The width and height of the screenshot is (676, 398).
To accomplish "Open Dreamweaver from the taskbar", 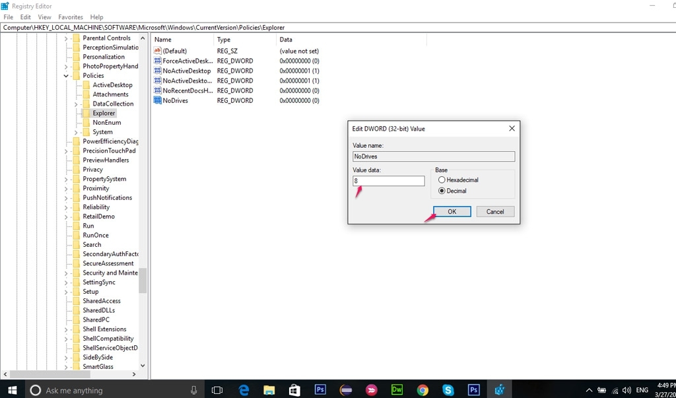I will [397, 390].
